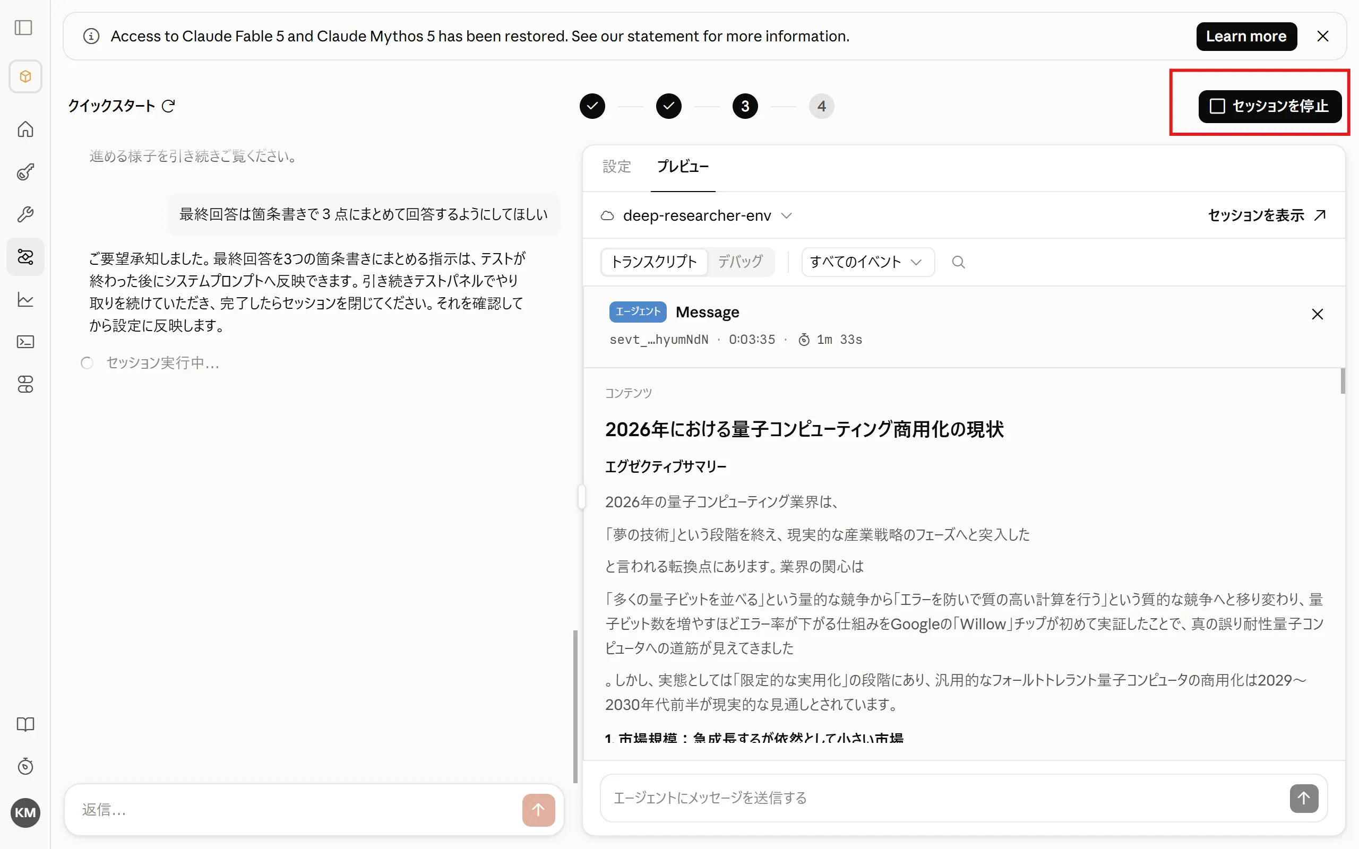Click the cloud icon beside deep-researcher-env

[x=607, y=215]
